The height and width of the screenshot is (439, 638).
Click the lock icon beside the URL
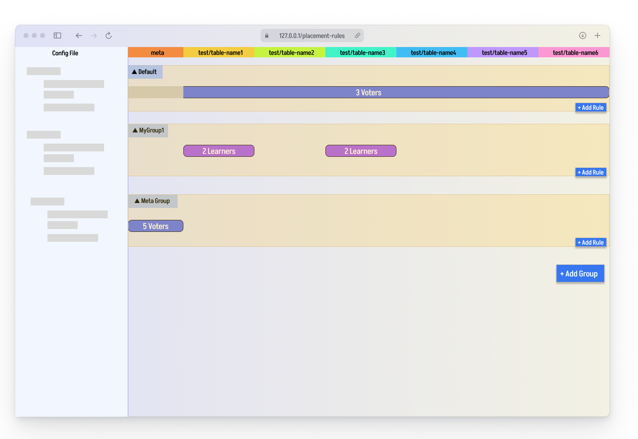[x=267, y=36]
